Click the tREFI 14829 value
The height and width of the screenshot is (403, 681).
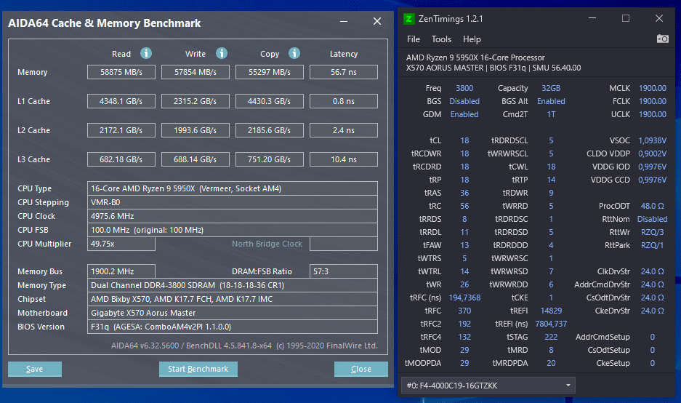click(x=551, y=311)
